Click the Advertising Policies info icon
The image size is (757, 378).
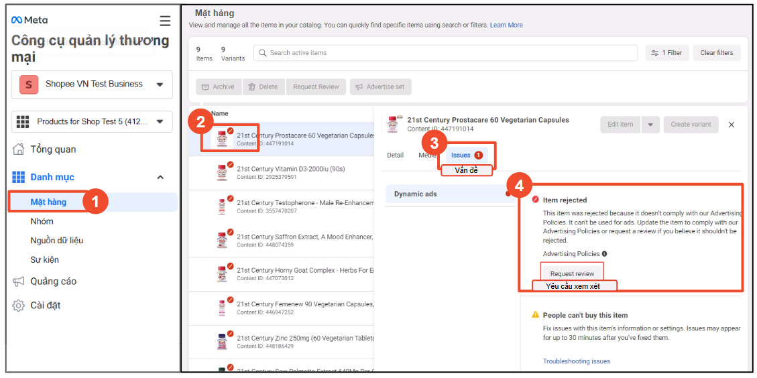pyautogui.click(x=605, y=254)
